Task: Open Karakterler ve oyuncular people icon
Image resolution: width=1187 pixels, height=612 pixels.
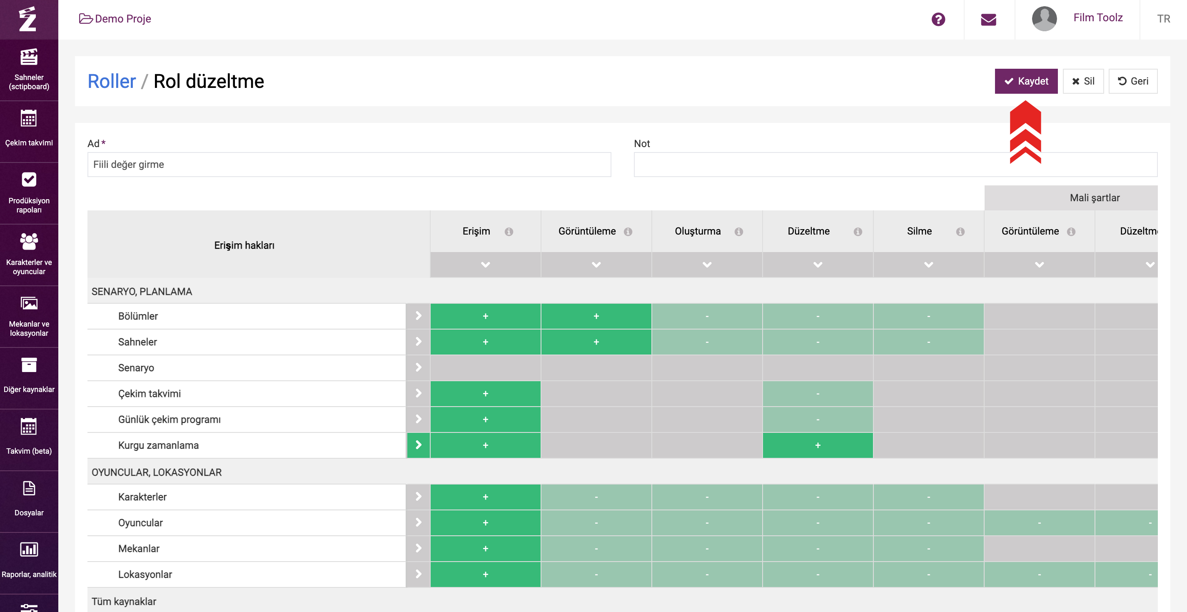Action: [29, 242]
